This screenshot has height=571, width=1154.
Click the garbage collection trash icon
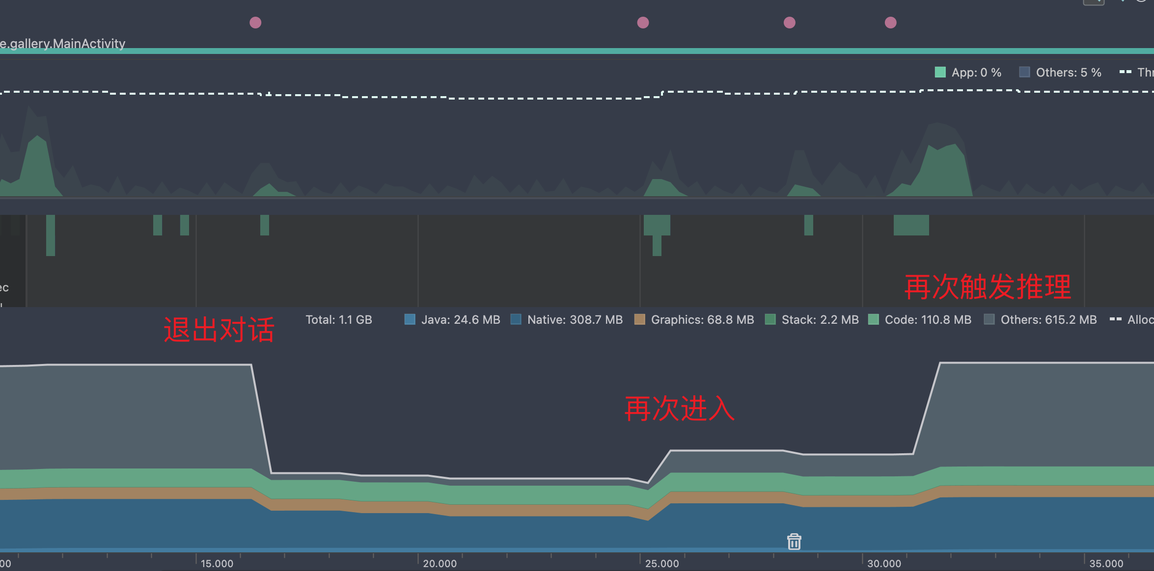point(794,542)
